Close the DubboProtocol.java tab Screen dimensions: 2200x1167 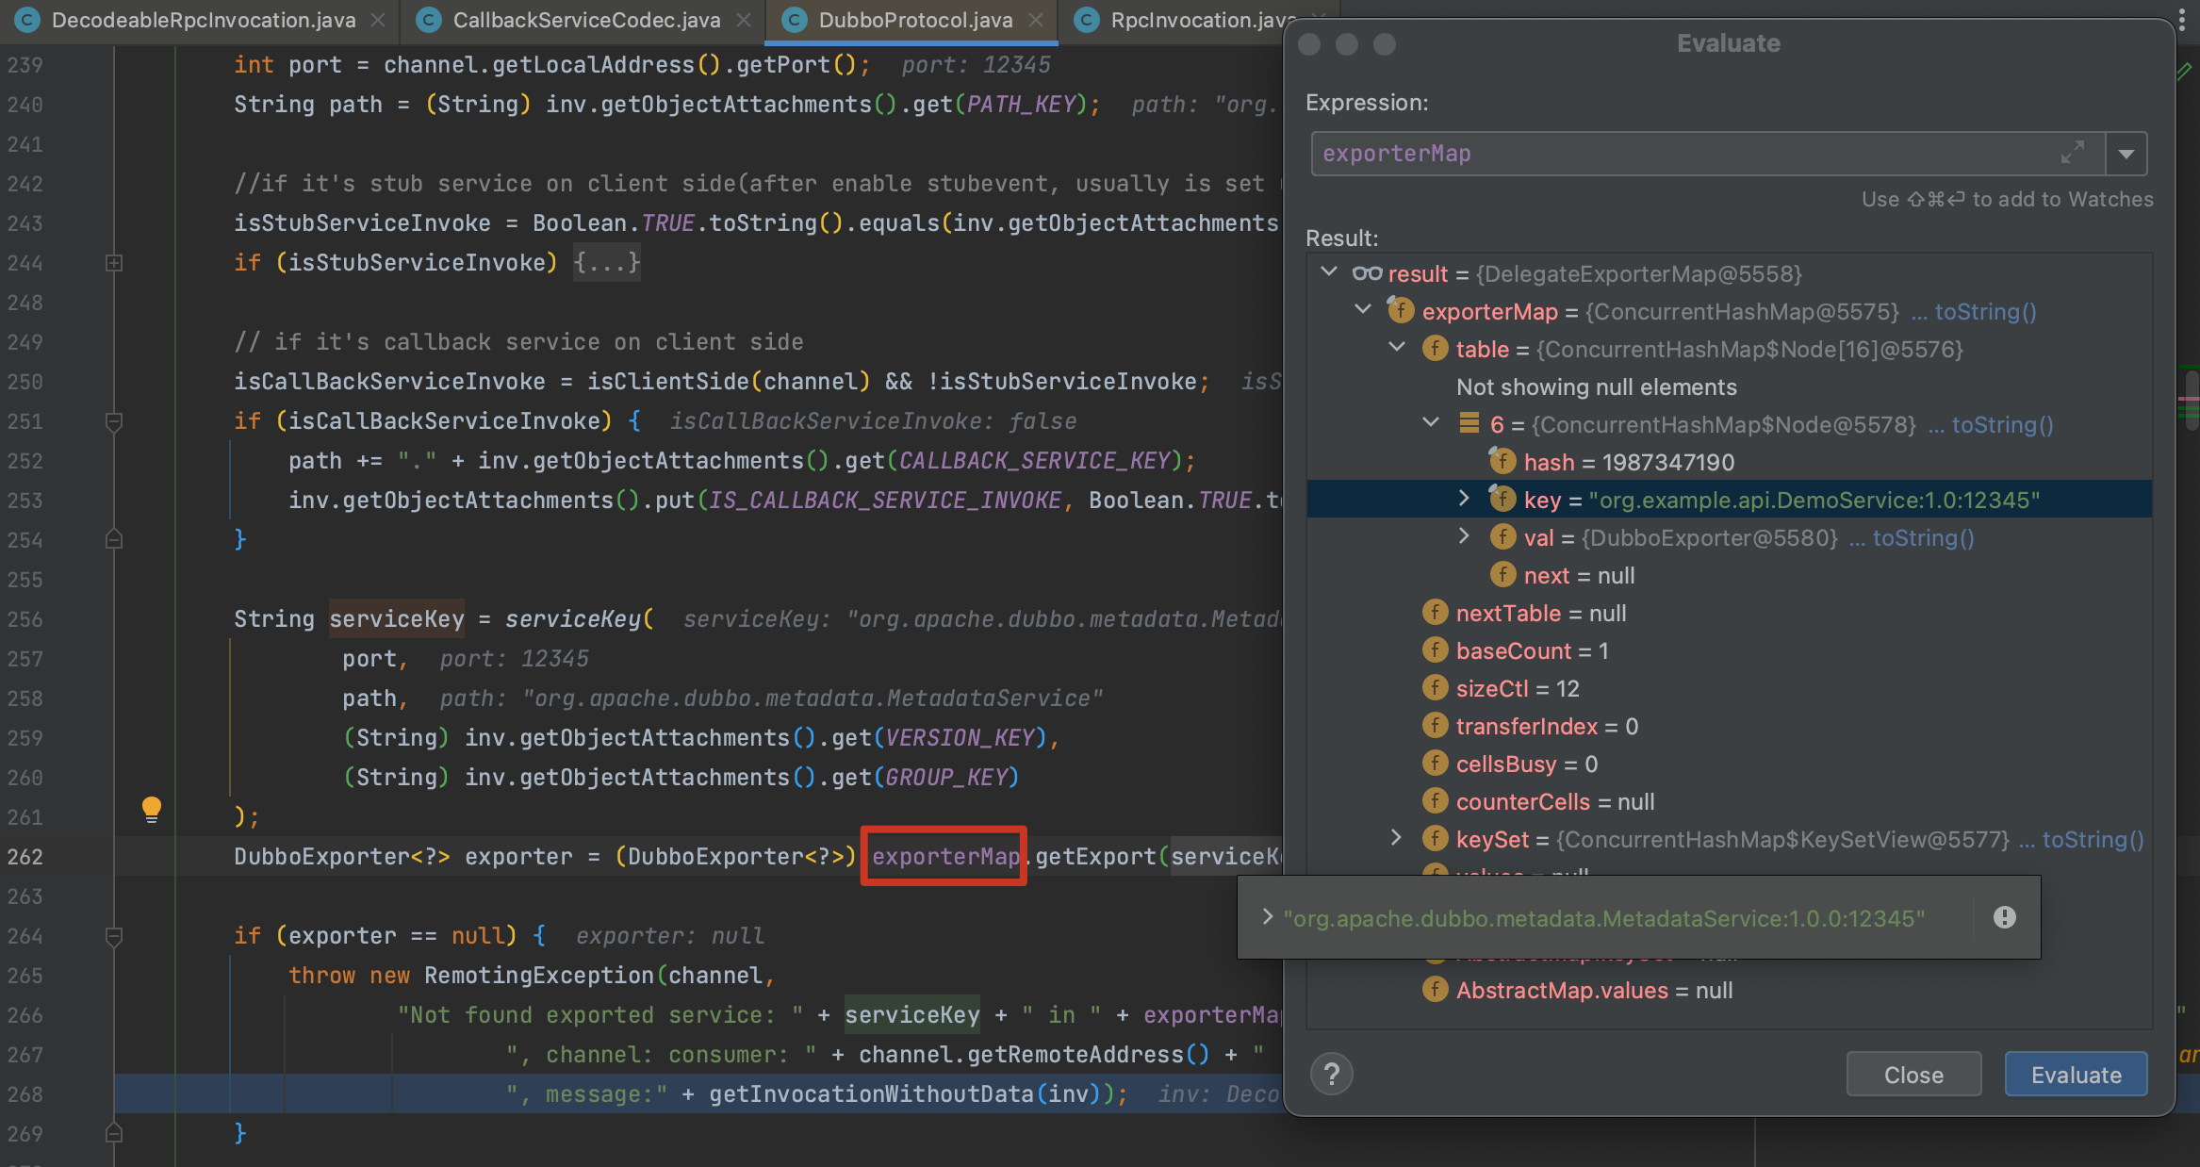click(x=1036, y=20)
